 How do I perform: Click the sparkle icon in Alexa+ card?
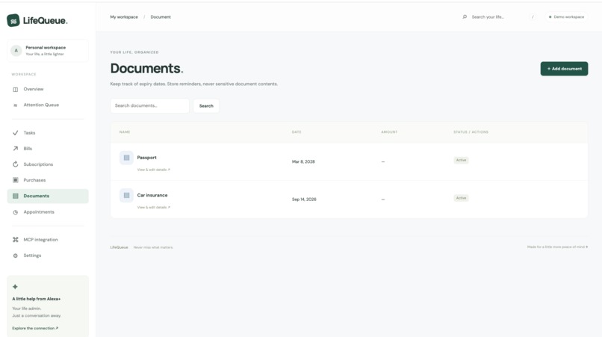point(15,287)
